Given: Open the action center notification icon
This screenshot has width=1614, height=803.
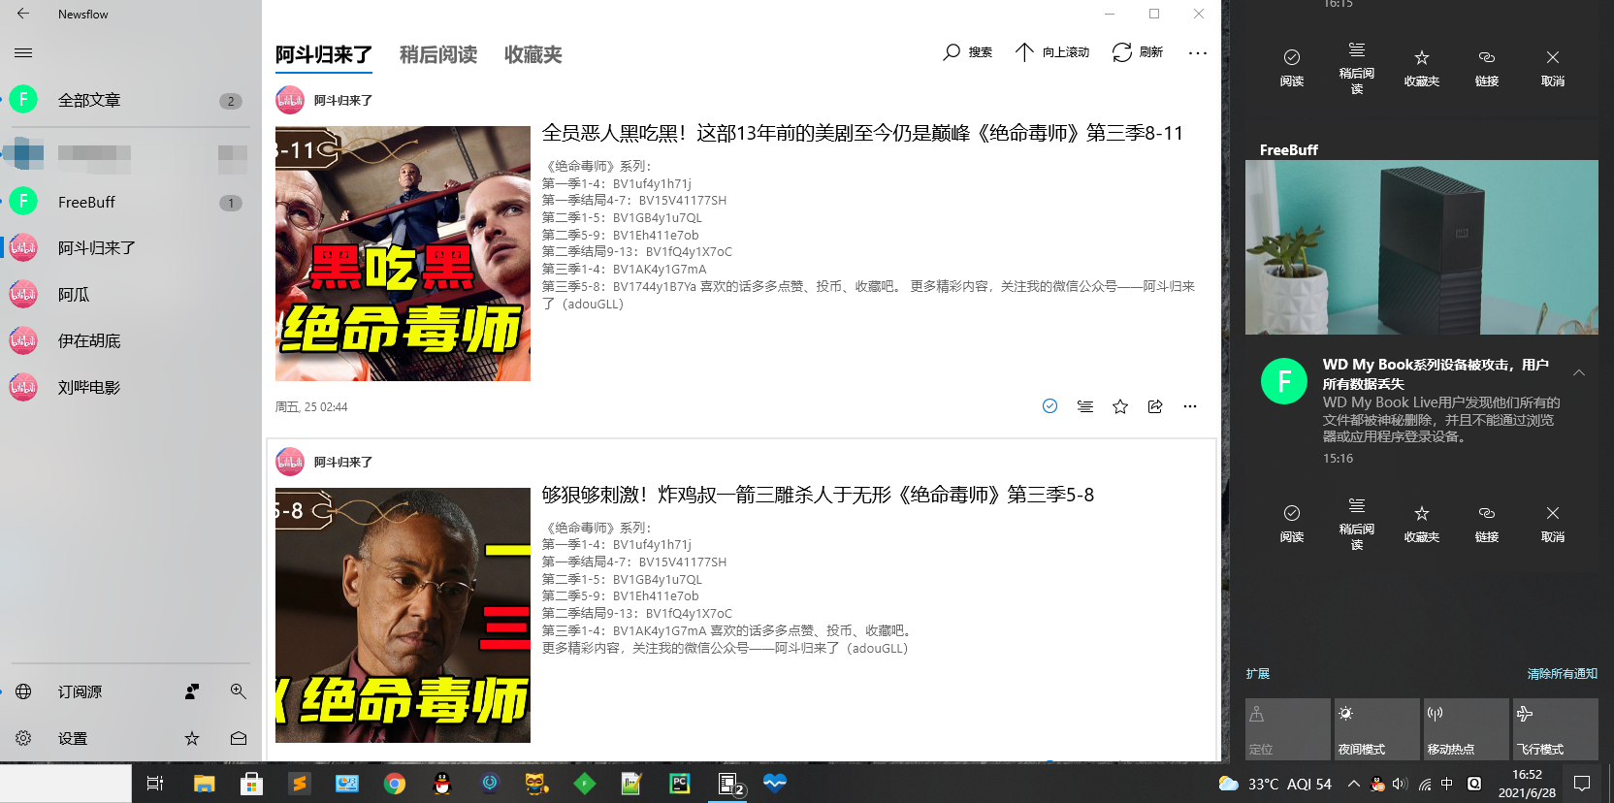Looking at the screenshot, I should click(1582, 784).
